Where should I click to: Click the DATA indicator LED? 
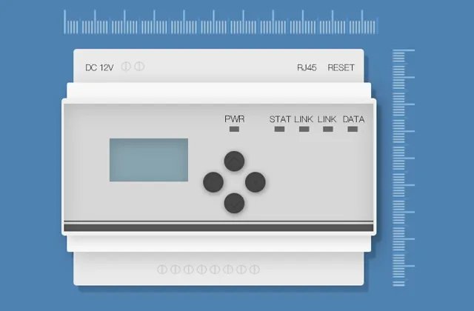353,129
